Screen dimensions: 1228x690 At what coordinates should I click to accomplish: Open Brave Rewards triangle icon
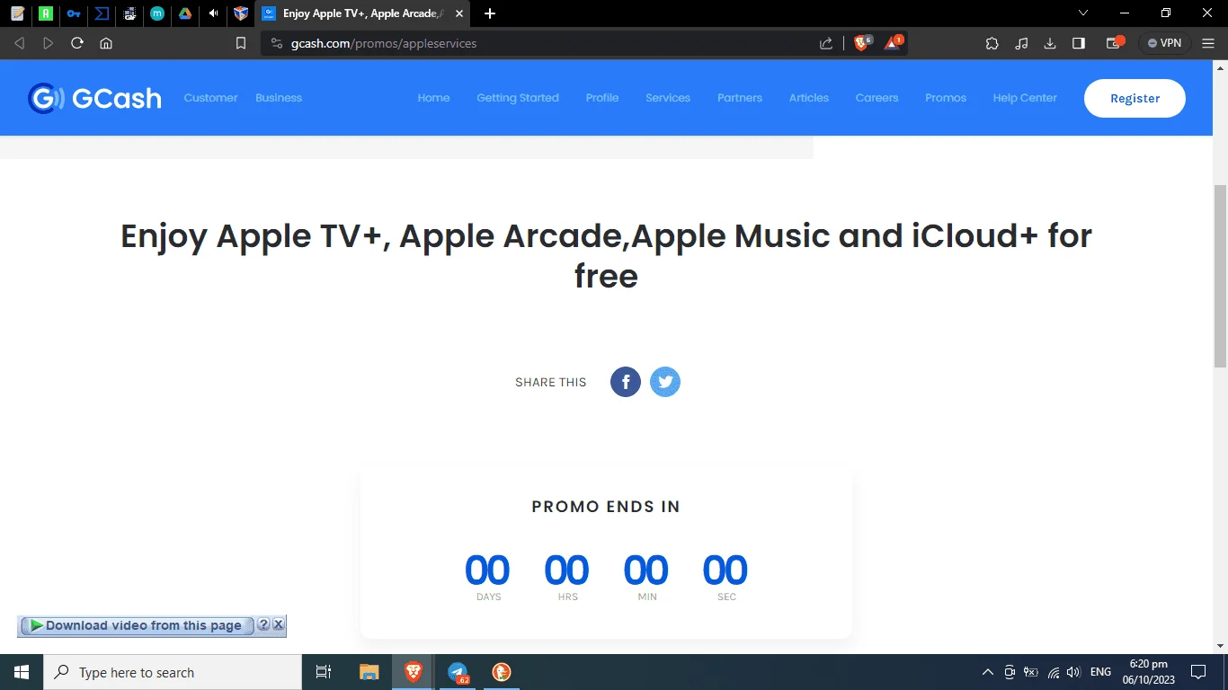(x=894, y=42)
